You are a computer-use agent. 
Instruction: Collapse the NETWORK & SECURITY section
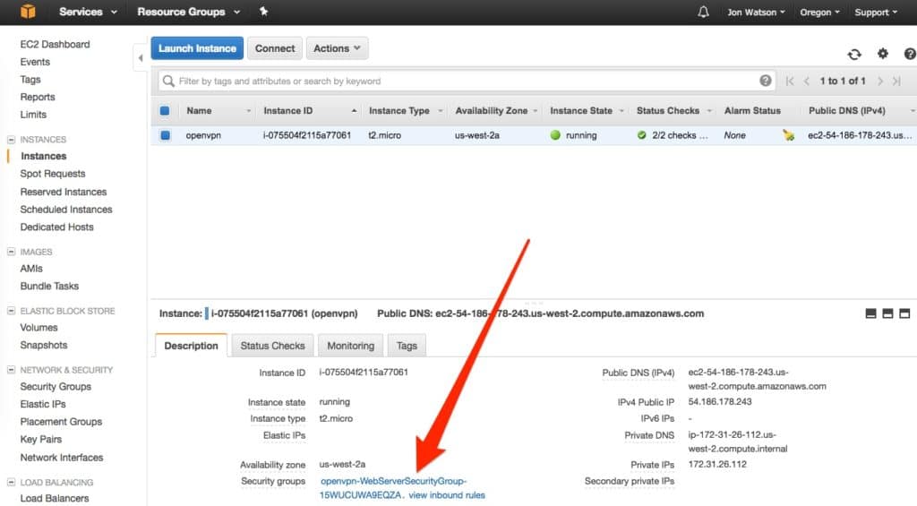(11, 370)
